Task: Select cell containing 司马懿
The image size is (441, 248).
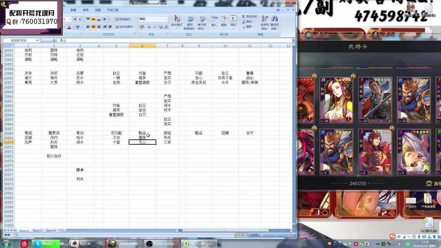Action: (116, 133)
